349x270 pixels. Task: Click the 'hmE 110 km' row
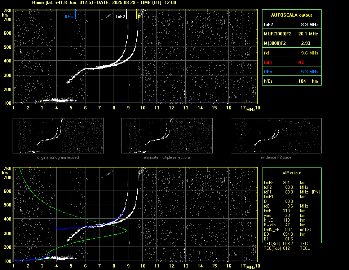(284, 211)
